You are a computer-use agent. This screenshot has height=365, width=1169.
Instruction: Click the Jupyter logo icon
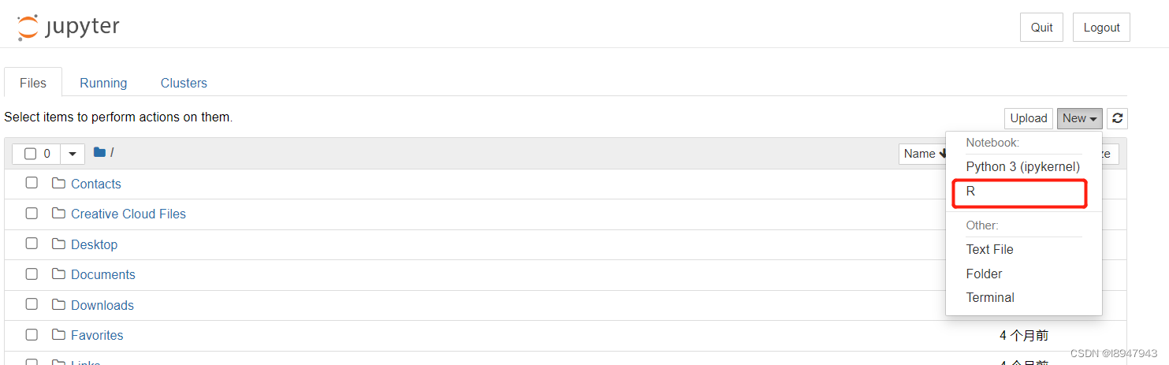28,28
